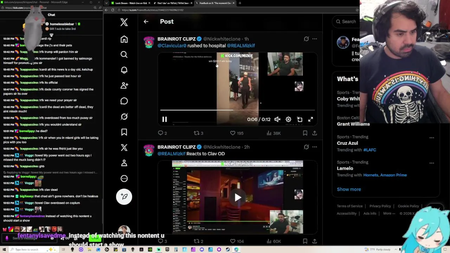Open @Clavicular0 mention link
The image size is (450, 253).
pos(172,46)
